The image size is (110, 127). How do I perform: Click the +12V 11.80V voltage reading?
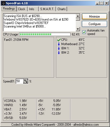tap(49, 109)
